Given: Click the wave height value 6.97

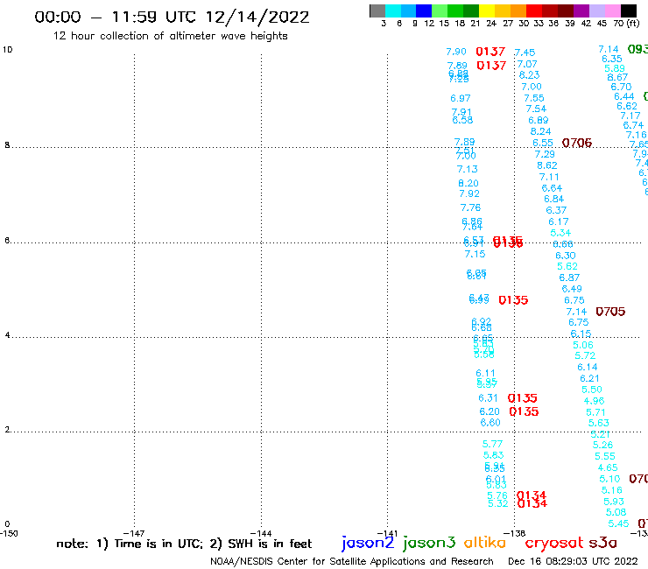Looking at the screenshot, I should [x=461, y=98].
